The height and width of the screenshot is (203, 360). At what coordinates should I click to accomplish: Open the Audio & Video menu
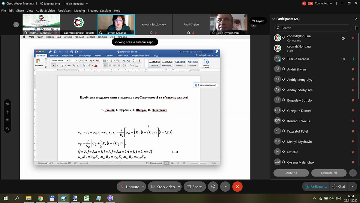tap(45, 11)
